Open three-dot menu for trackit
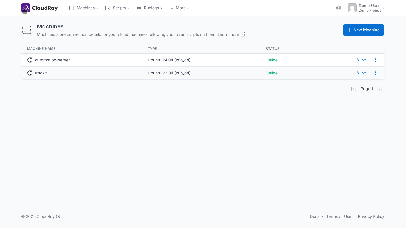This screenshot has height=228, width=406. (375, 73)
